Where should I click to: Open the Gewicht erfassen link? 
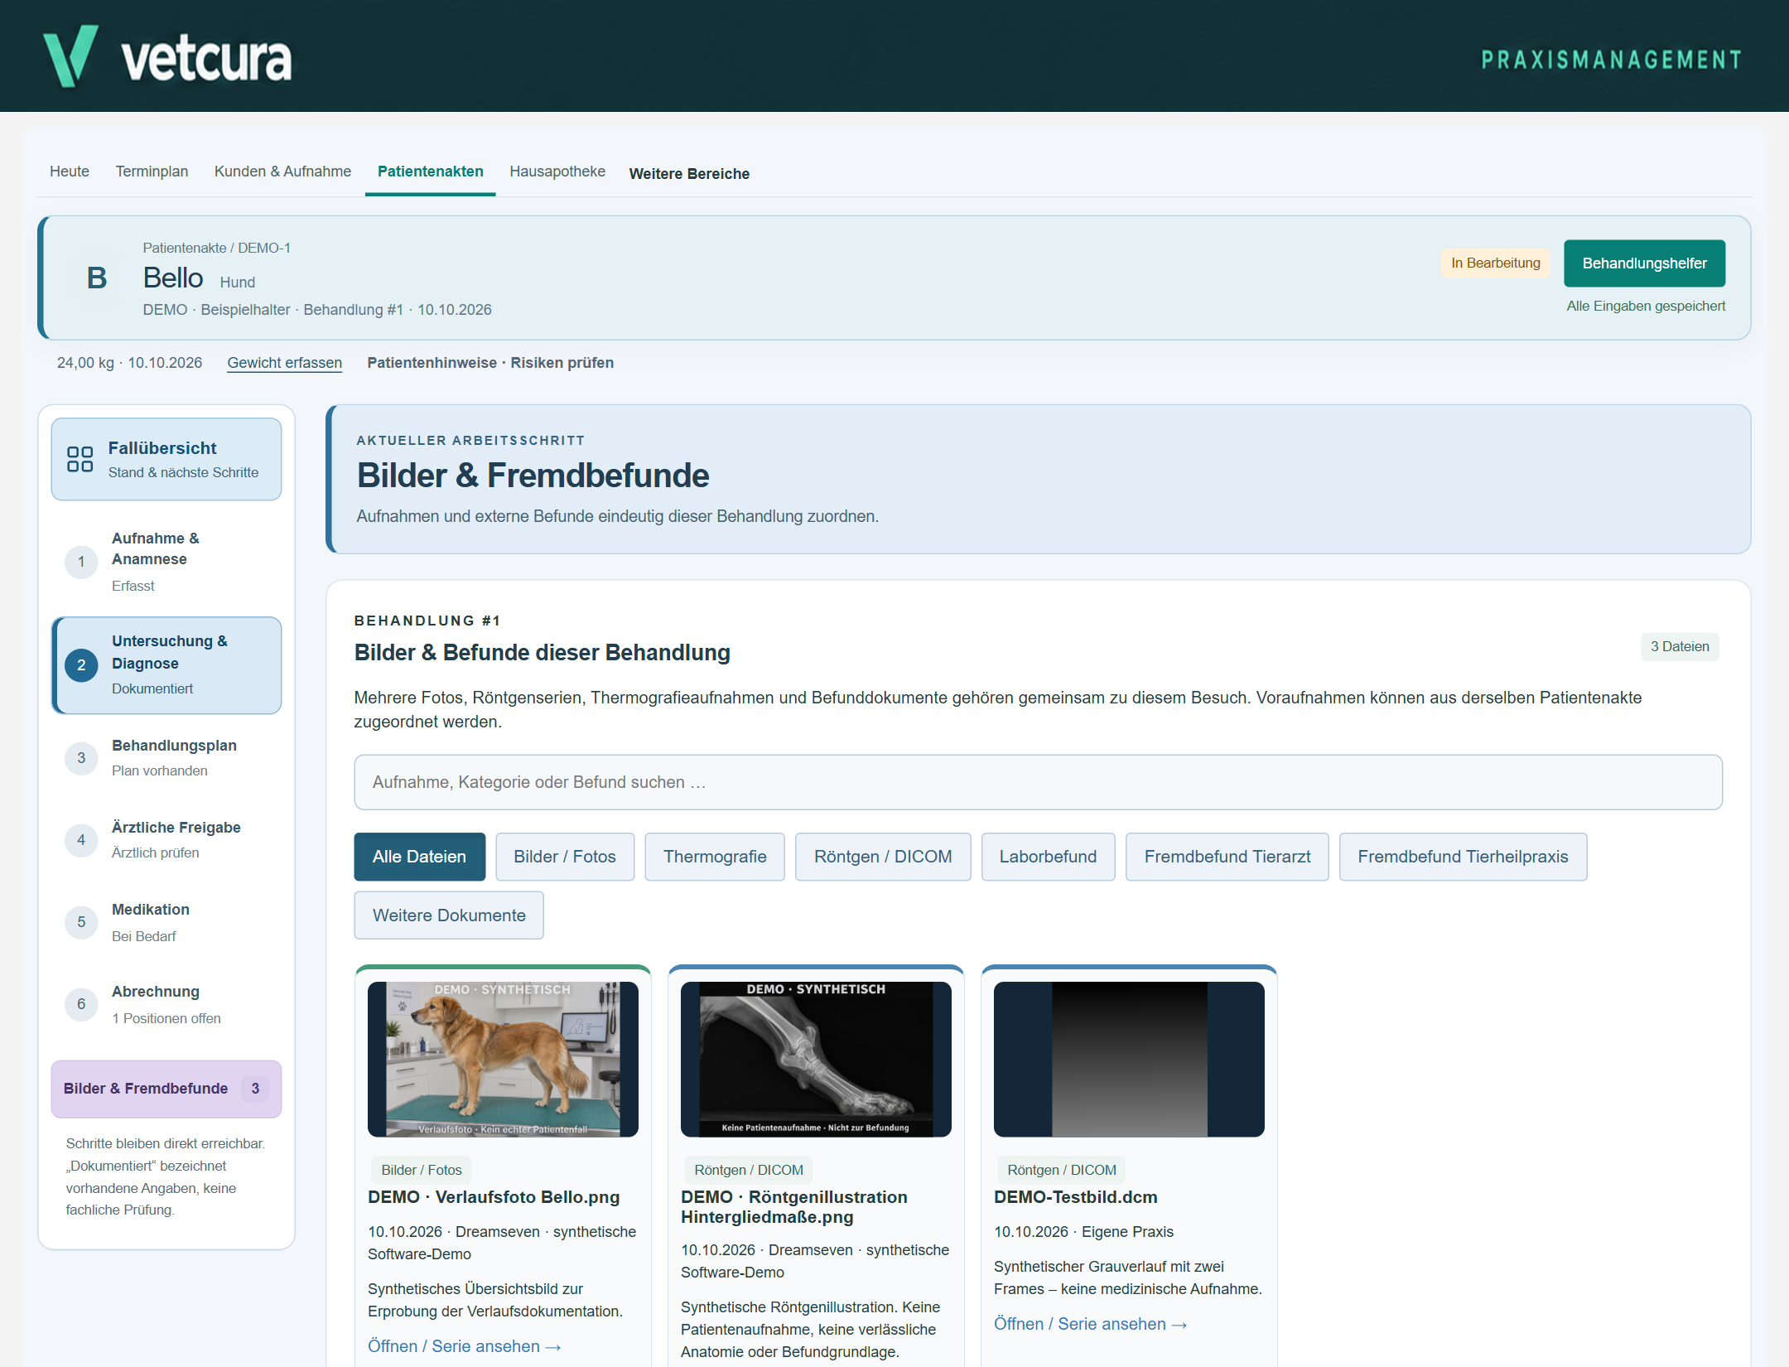coord(285,363)
